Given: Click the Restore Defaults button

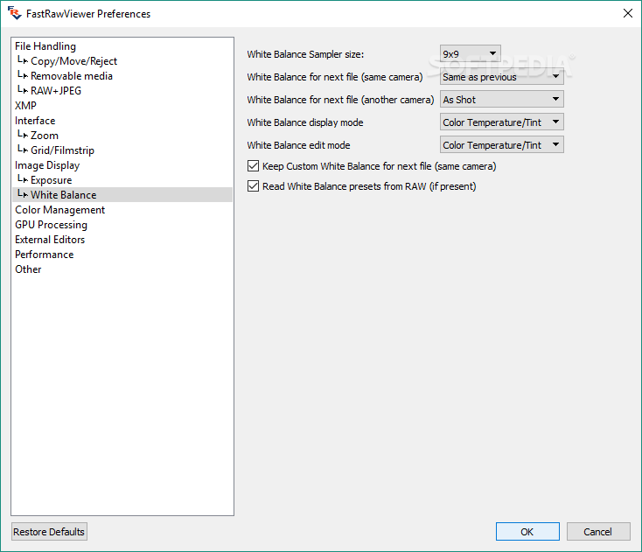Looking at the screenshot, I should point(49,532).
